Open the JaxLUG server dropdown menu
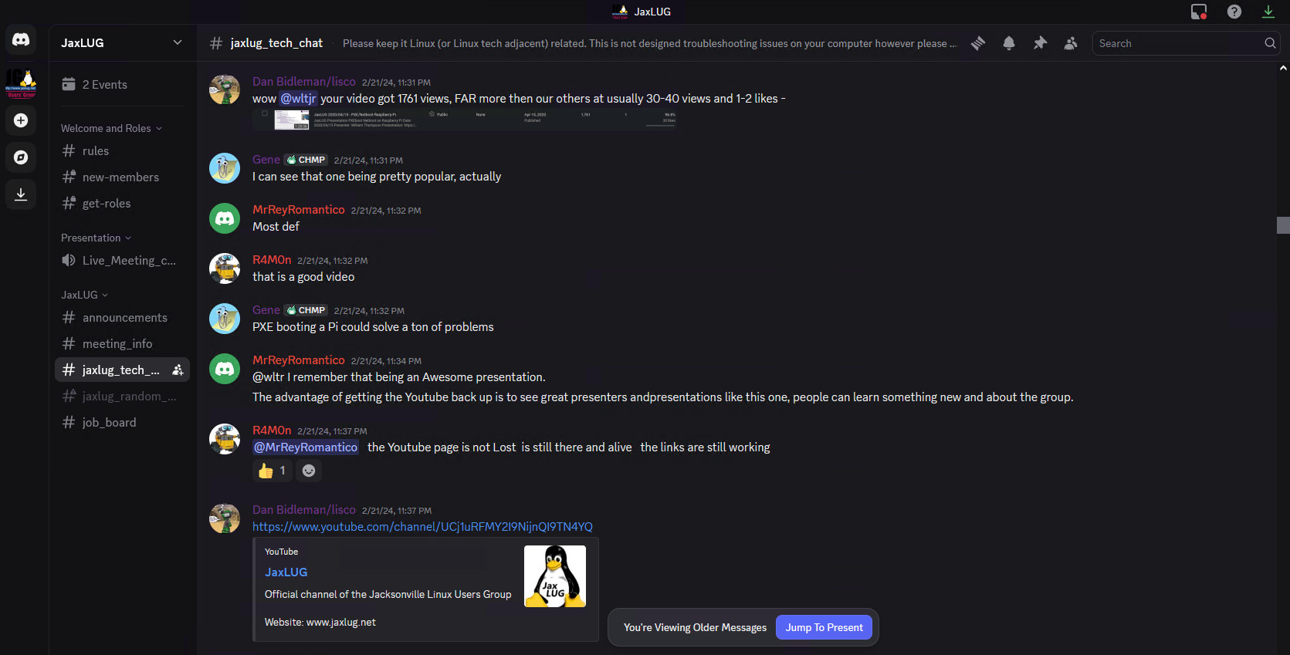Screen dimensions: 1290x655 pos(121,42)
